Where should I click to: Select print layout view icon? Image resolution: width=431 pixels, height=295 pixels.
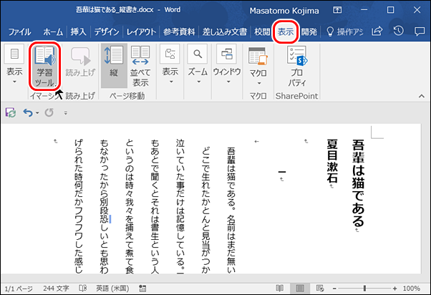point(300,289)
